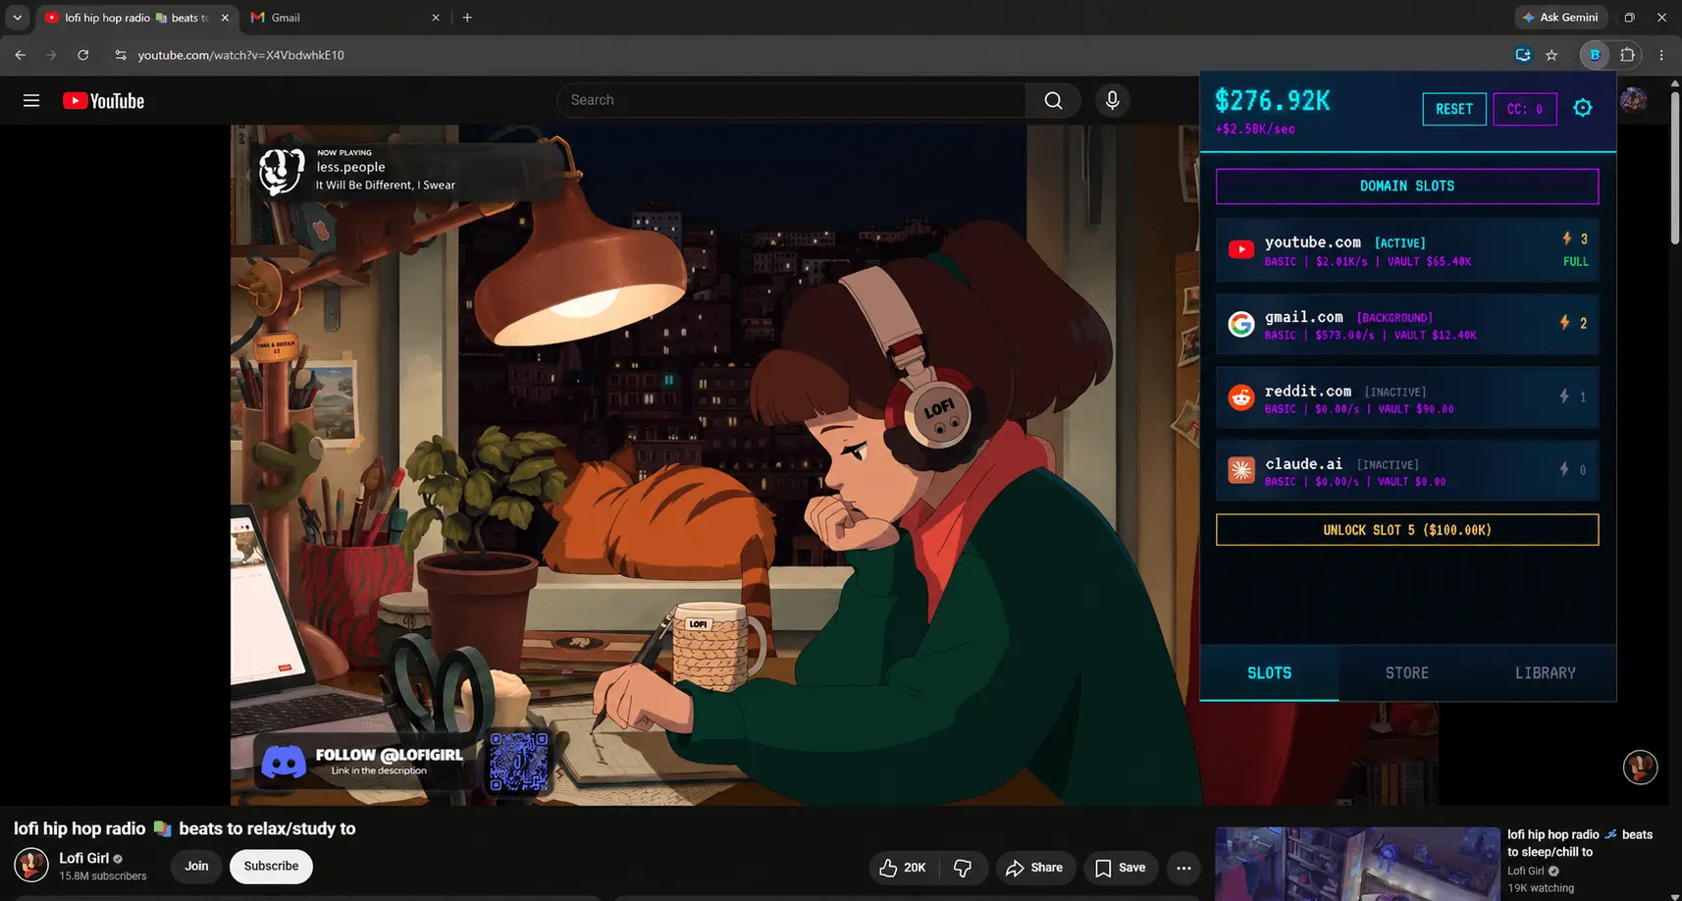Click the +$2.58K/sec income rate
This screenshot has width=1682, height=901.
(1255, 130)
